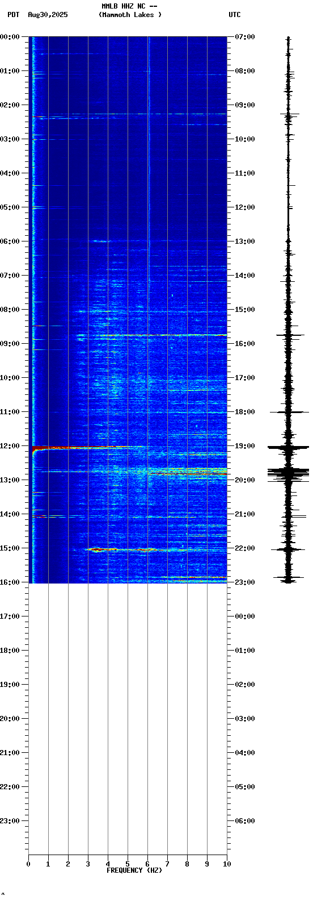The height and width of the screenshot is (900, 313).
Task: Click the PDT '17:00' time label
Action: point(10,616)
